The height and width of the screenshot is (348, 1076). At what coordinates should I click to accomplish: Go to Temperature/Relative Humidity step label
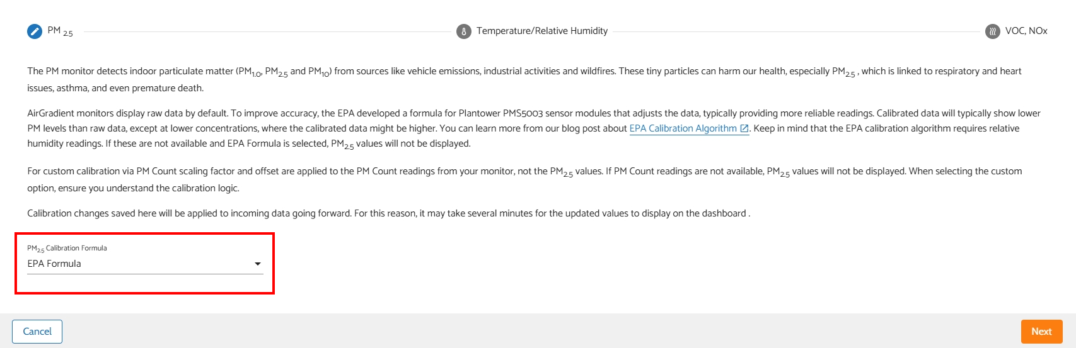tap(542, 31)
